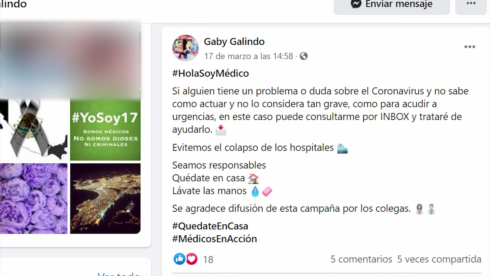Click the Messenger icon in Enviar mensaje
490x276 pixels.
click(x=356, y=4)
